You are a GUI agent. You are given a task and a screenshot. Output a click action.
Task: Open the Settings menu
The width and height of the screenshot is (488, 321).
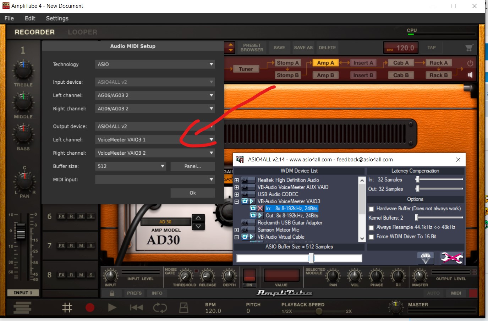pyautogui.click(x=57, y=18)
